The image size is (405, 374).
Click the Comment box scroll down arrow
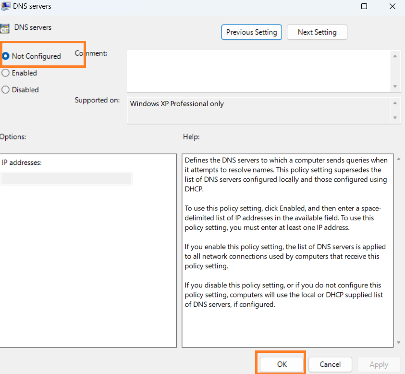[x=395, y=87]
